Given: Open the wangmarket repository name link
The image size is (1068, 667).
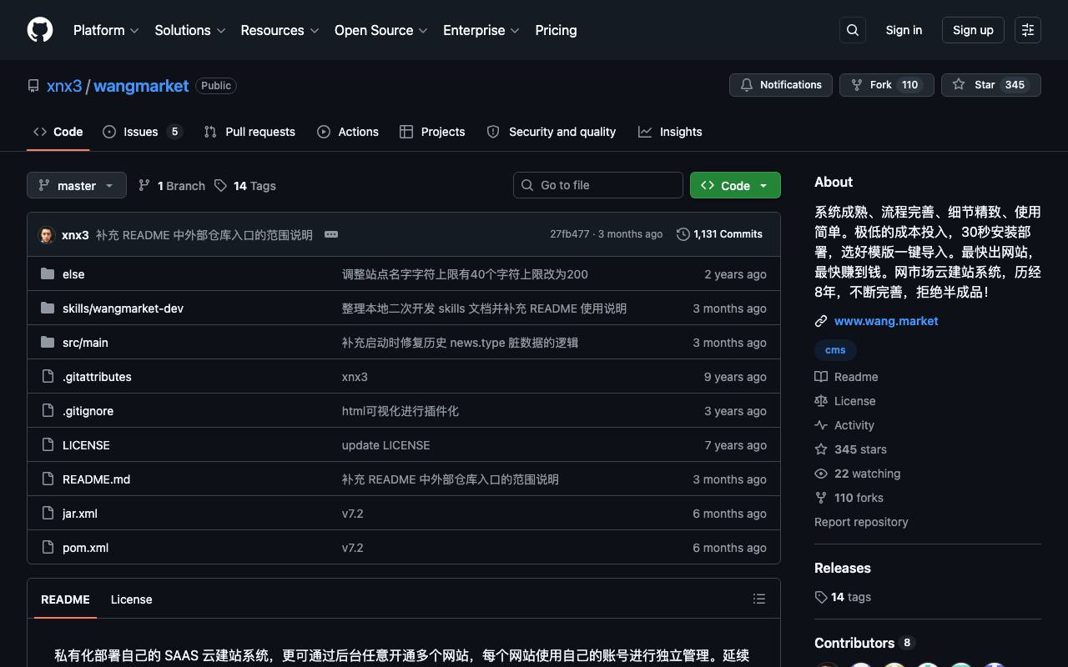Looking at the screenshot, I should (141, 86).
